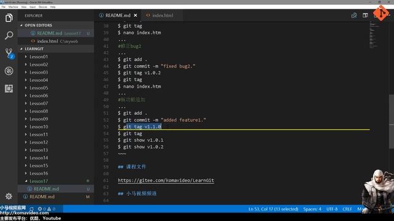Screen dimensions: 394x221
Task: Click the Ln 53, Col 17 status entry
Action: [x=273, y=209]
